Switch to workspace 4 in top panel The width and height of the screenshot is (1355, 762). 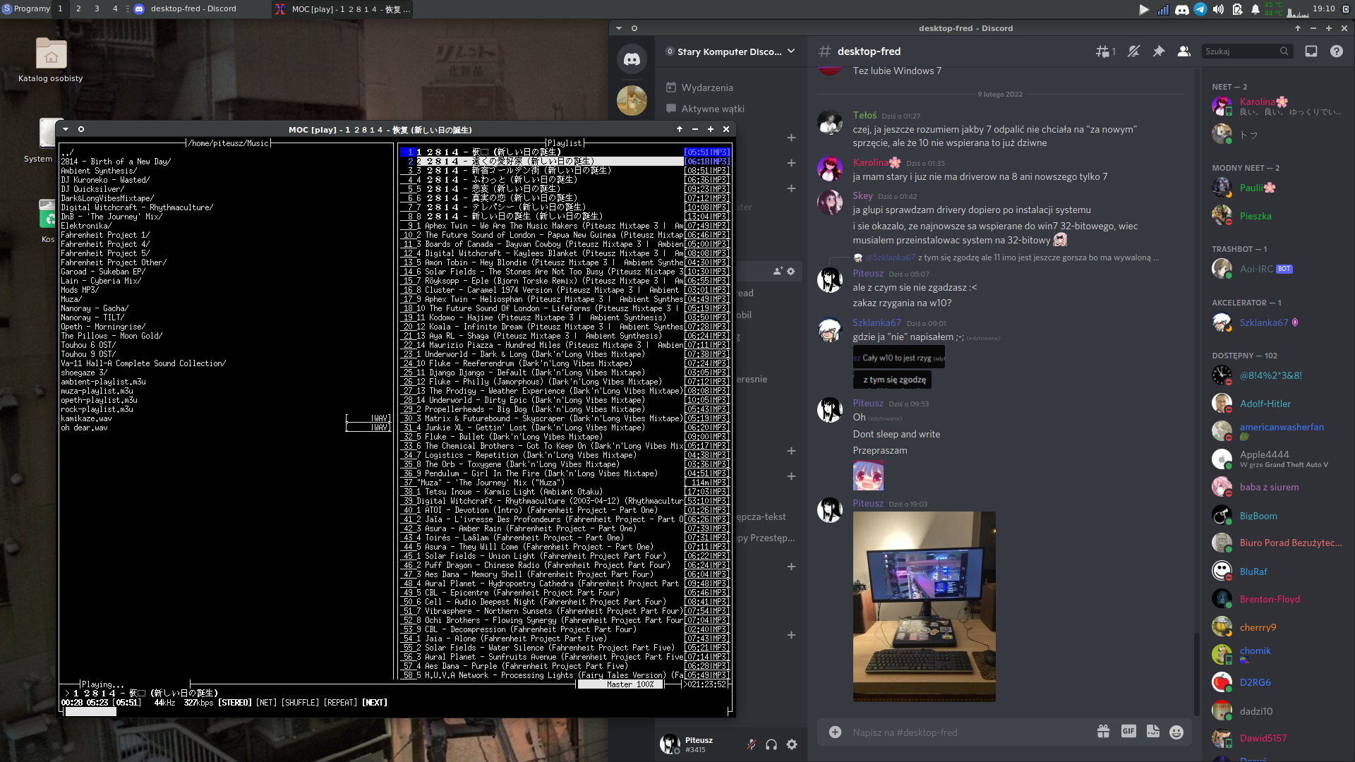[115, 8]
